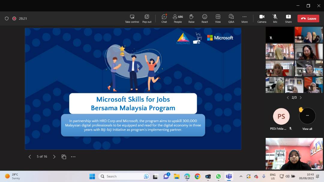The height and width of the screenshot is (182, 324).
Task: Open the Share content tray
Action: pyautogui.click(x=288, y=19)
